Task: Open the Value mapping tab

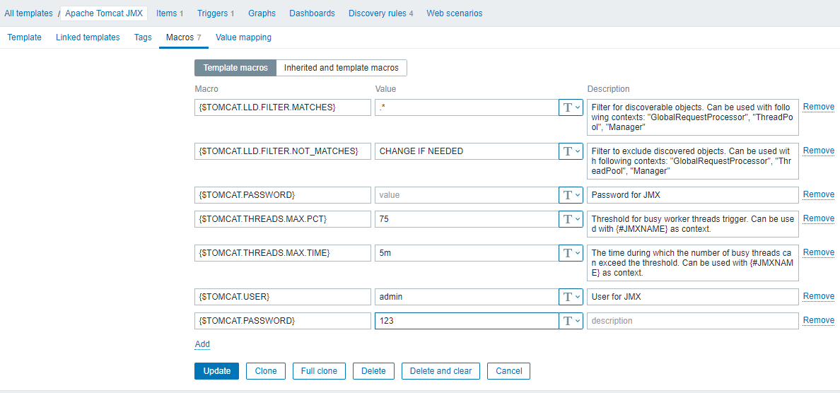Action: 243,37
